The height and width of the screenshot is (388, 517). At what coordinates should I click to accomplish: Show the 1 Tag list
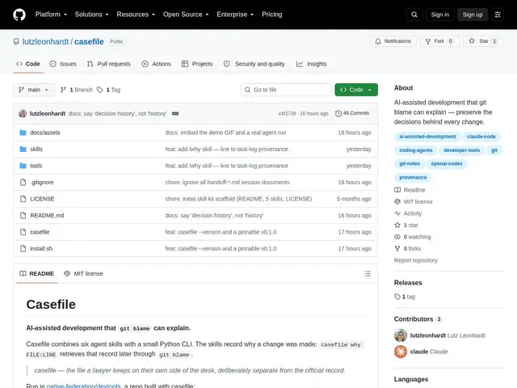[108, 90]
